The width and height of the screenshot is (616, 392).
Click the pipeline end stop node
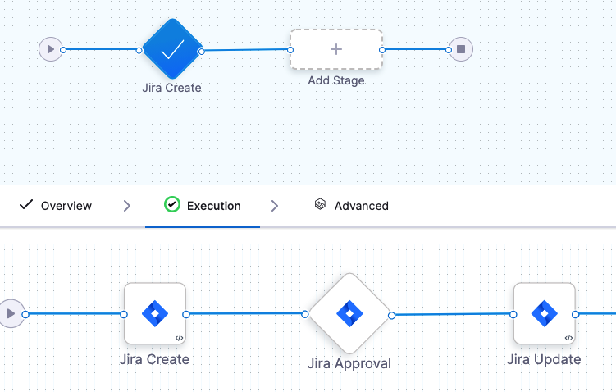pyautogui.click(x=461, y=49)
